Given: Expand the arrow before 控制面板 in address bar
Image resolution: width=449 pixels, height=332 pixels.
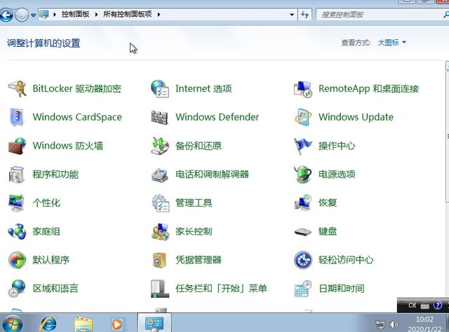Looking at the screenshot, I should pyautogui.click(x=55, y=14).
